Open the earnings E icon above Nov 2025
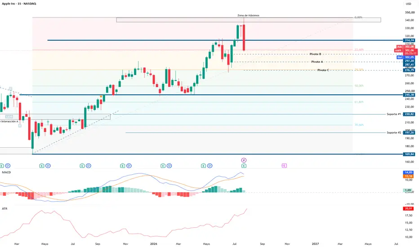This screenshot has height=247, width=419. click(x=122, y=166)
